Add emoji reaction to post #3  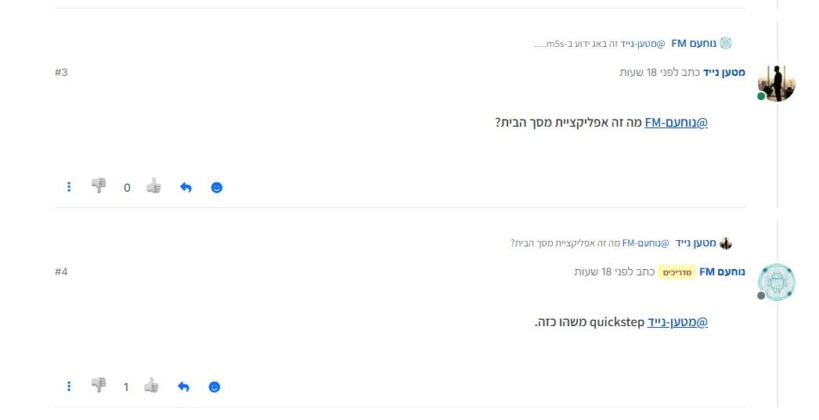(x=217, y=187)
